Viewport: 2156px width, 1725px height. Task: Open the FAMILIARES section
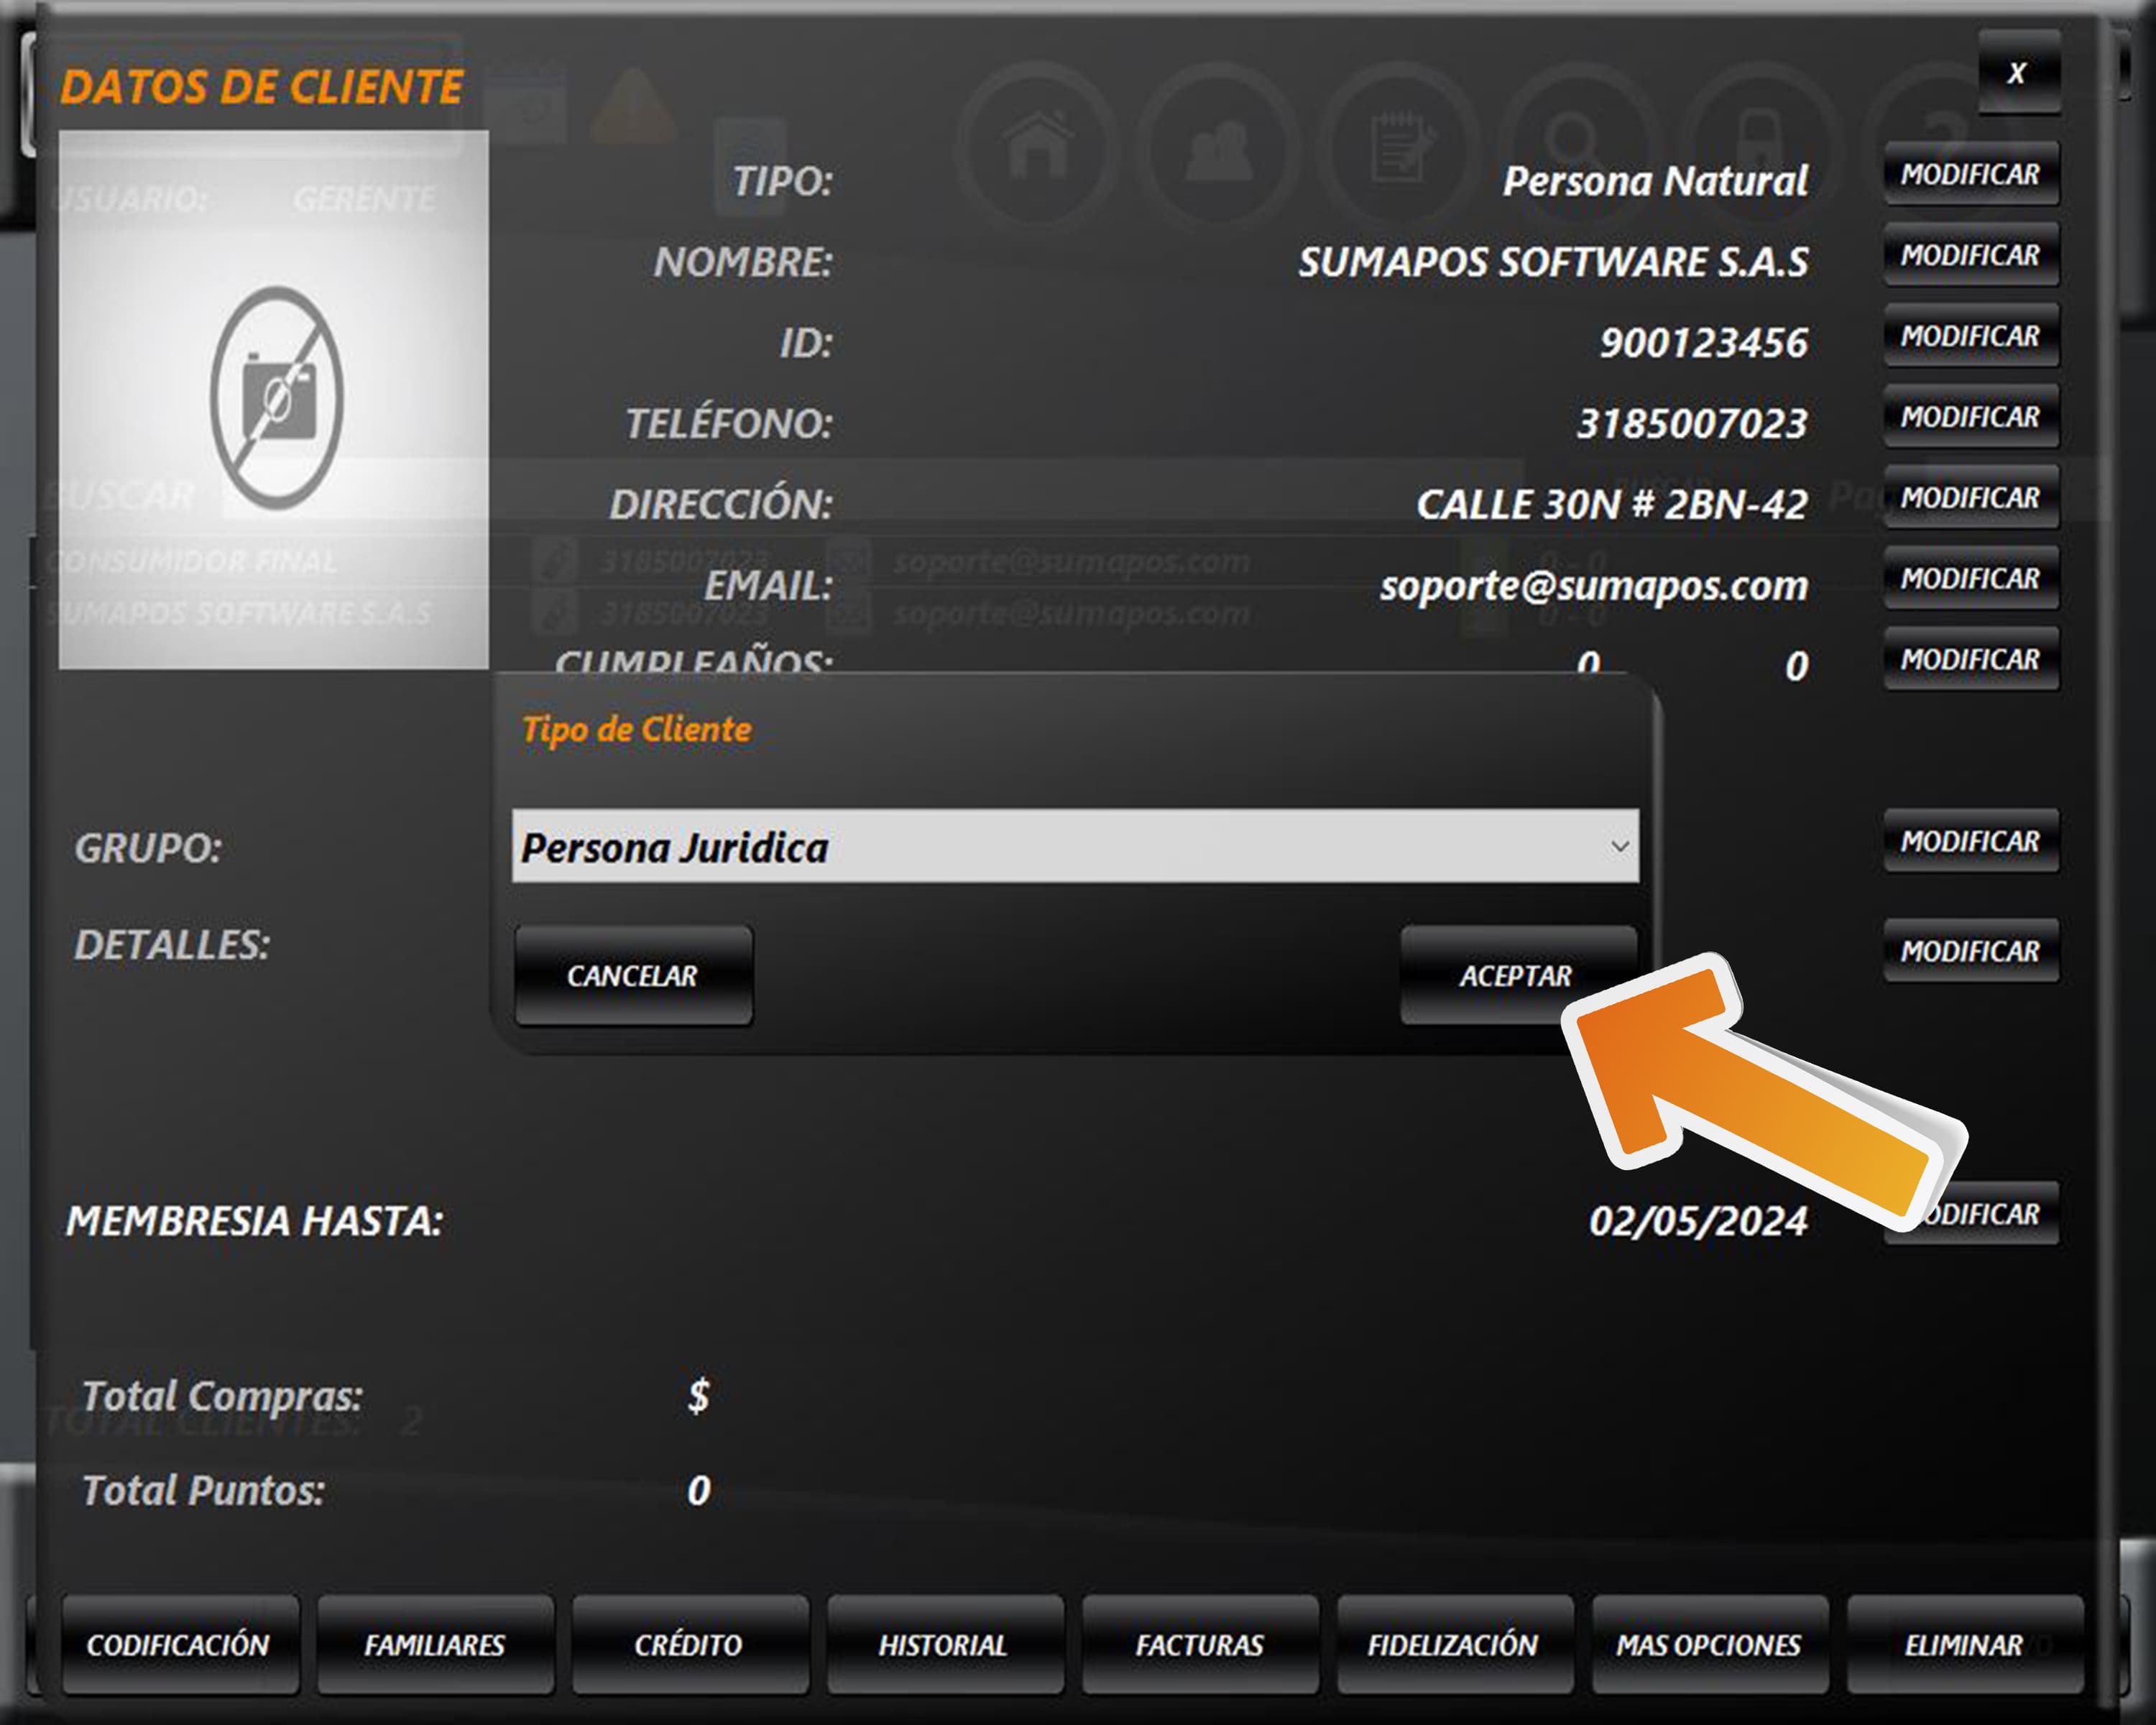(435, 1645)
